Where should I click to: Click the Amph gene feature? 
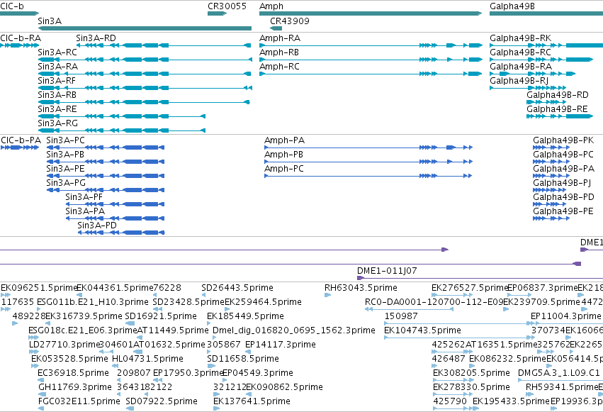pos(371,13)
